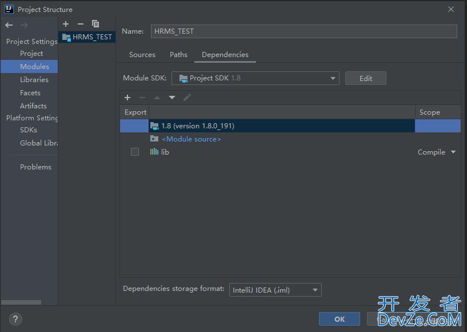Click the IntelliJ logo in title bar
467x332 pixels.
click(9, 9)
